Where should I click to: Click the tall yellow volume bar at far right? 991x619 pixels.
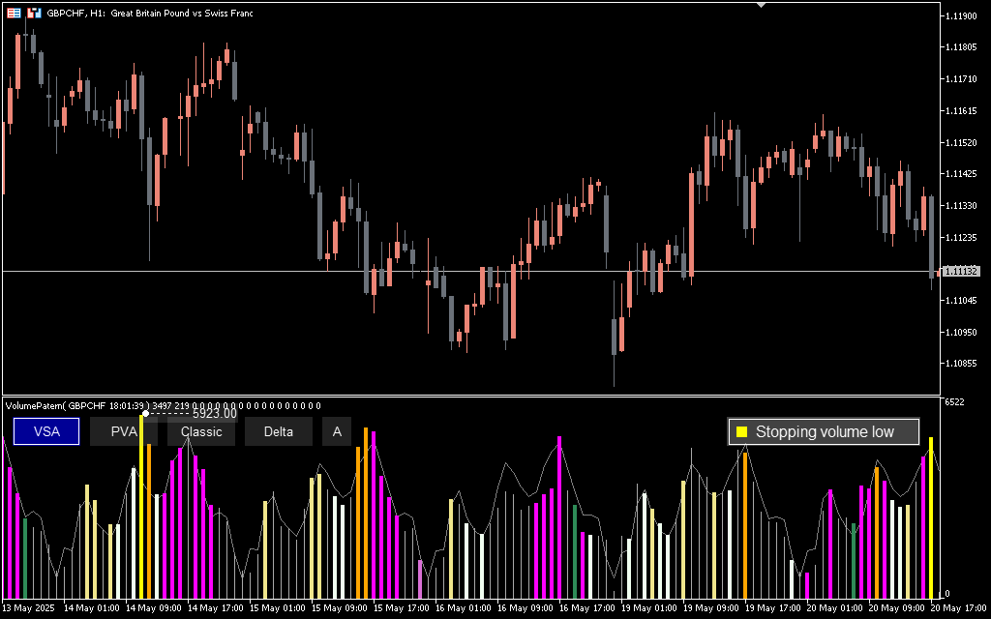tap(931, 517)
